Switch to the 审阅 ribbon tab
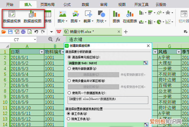Image resolution: width=189 pixels, height=127 pixels. pyautogui.click(x=104, y=5)
